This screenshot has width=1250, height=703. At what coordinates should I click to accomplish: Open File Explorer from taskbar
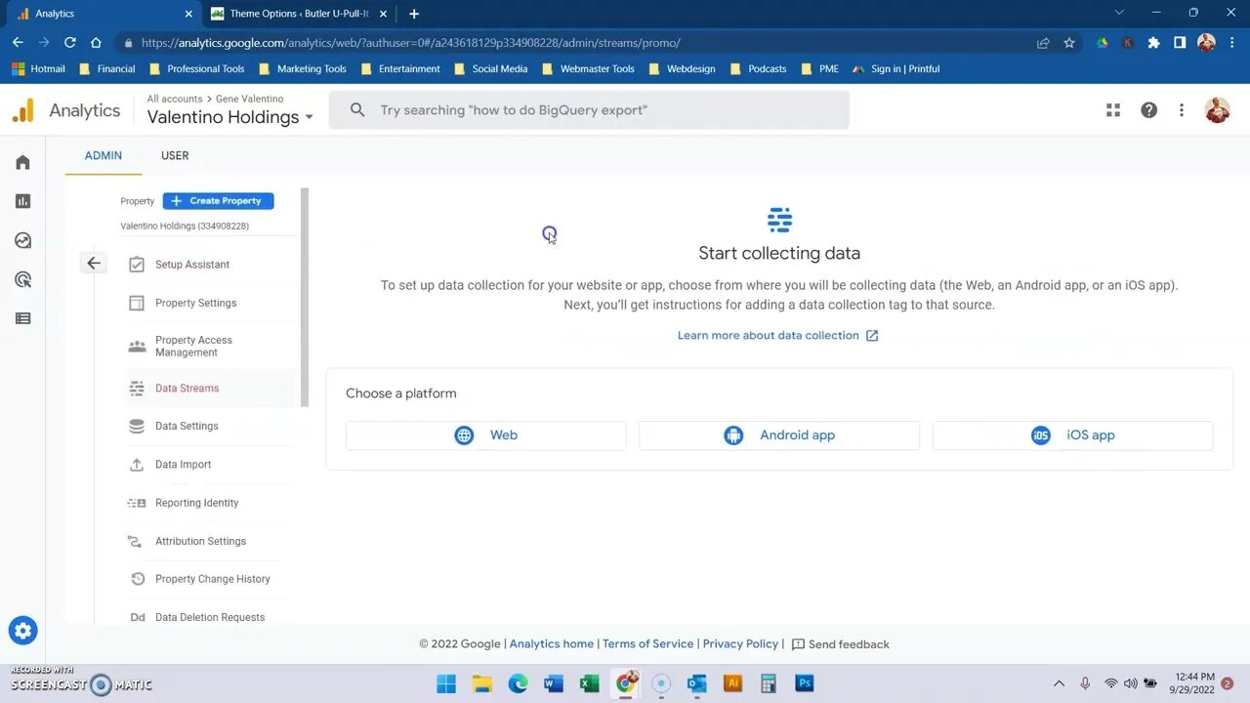[x=482, y=683]
